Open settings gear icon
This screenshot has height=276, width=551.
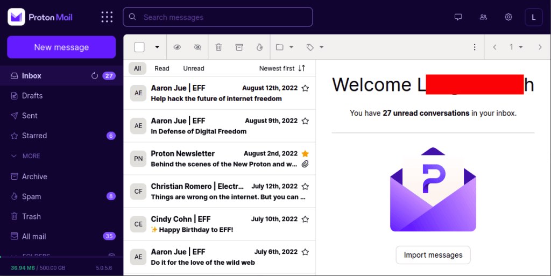[x=508, y=17]
